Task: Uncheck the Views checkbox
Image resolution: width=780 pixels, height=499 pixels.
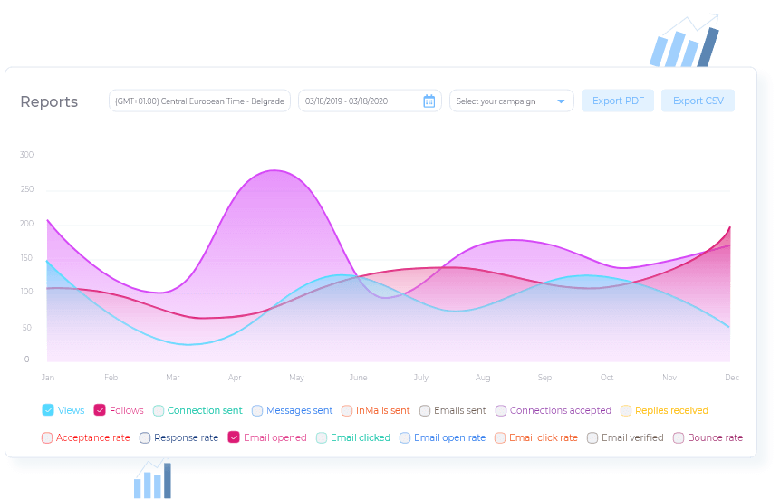Action: pyautogui.click(x=48, y=410)
